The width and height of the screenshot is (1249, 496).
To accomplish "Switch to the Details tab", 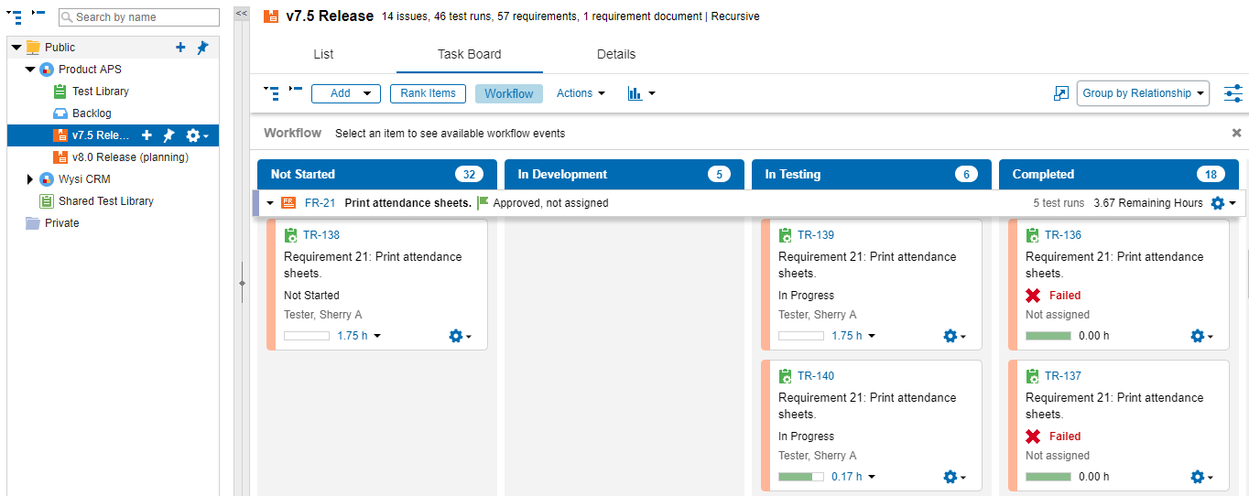I will (x=616, y=55).
